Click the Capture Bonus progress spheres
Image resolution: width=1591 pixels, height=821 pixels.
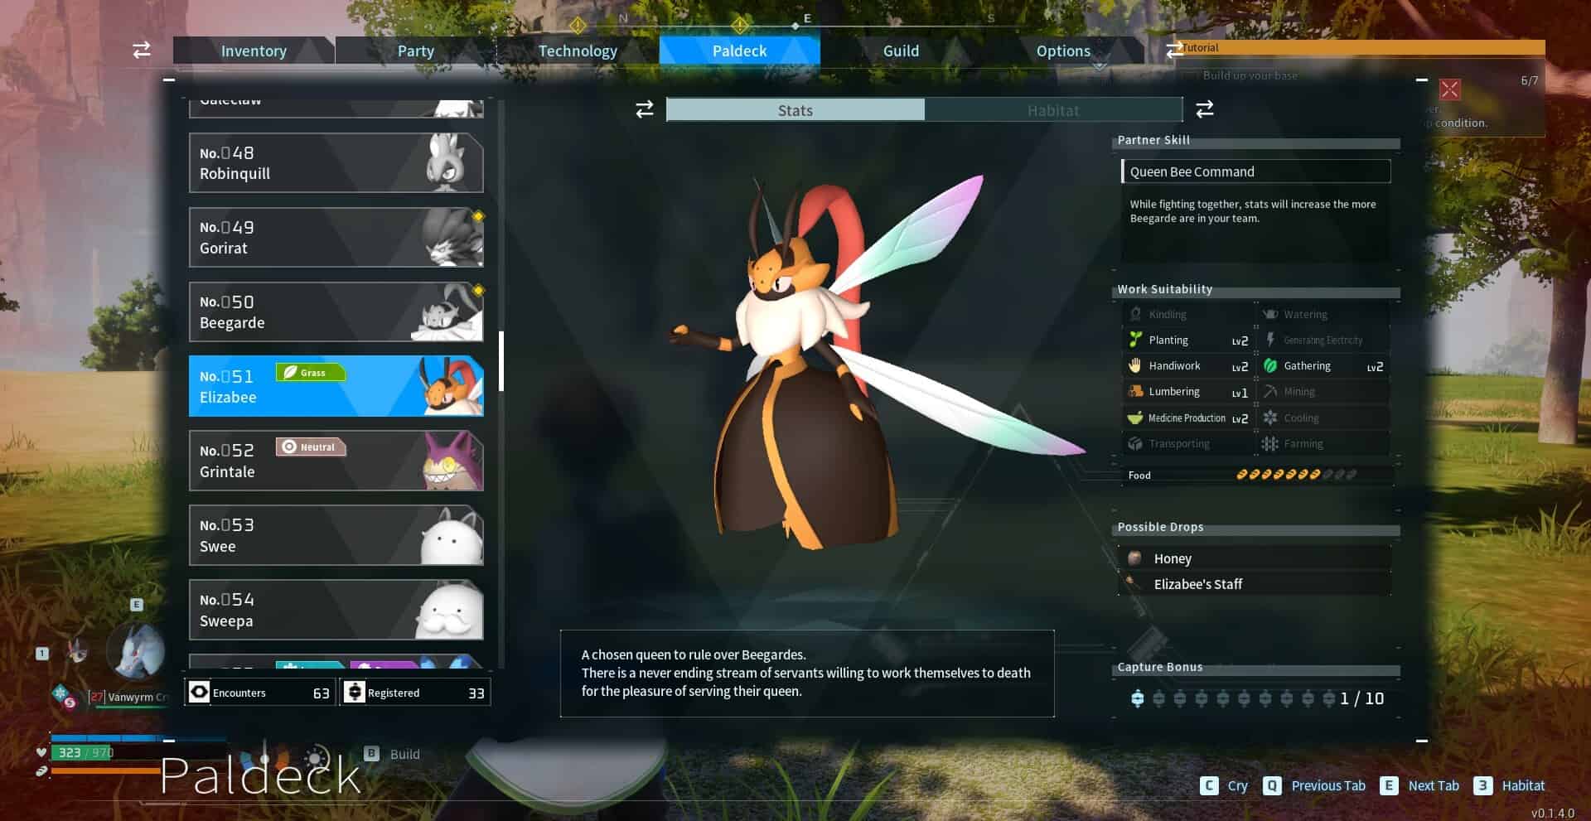pyautogui.click(x=1233, y=698)
